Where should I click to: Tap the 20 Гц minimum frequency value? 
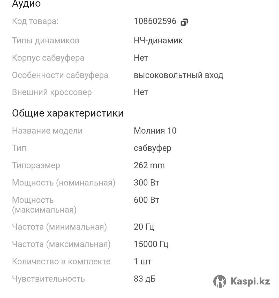pyautogui.click(x=144, y=227)
